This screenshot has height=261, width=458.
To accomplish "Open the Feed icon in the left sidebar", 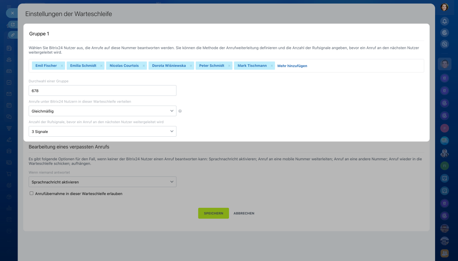I will [9, 48].
